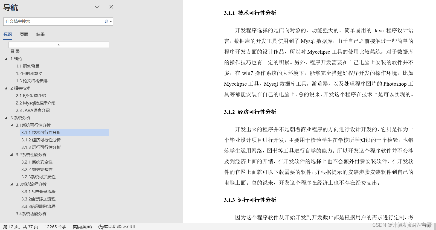Select highlighted 3.1.1 技术可行性分析 entry

[64, 133]
